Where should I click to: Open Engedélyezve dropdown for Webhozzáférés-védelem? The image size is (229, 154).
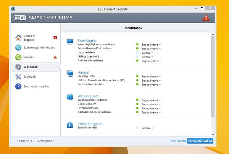click(x=151, y=100)
